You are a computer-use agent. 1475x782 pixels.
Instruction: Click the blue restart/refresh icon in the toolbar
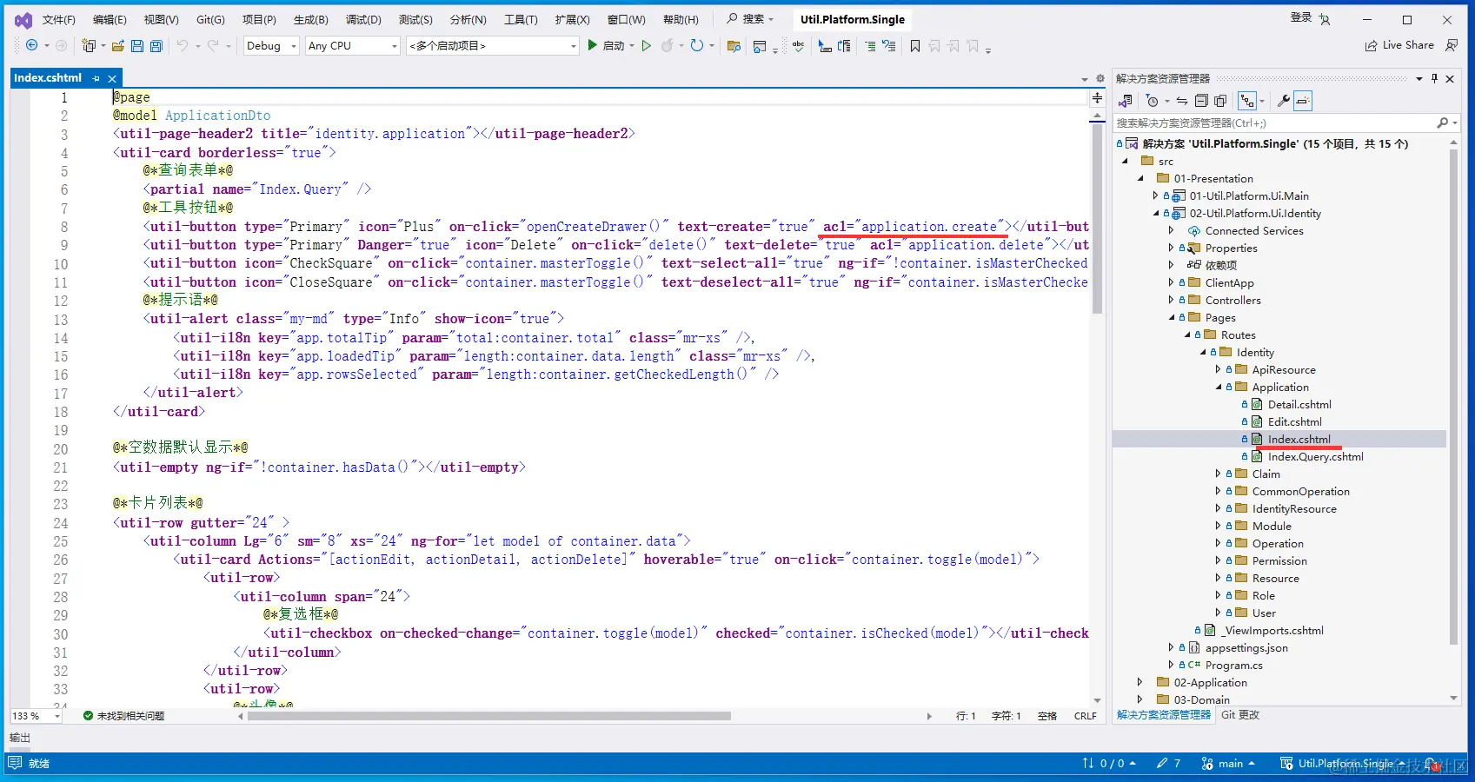tap(697, 45)
